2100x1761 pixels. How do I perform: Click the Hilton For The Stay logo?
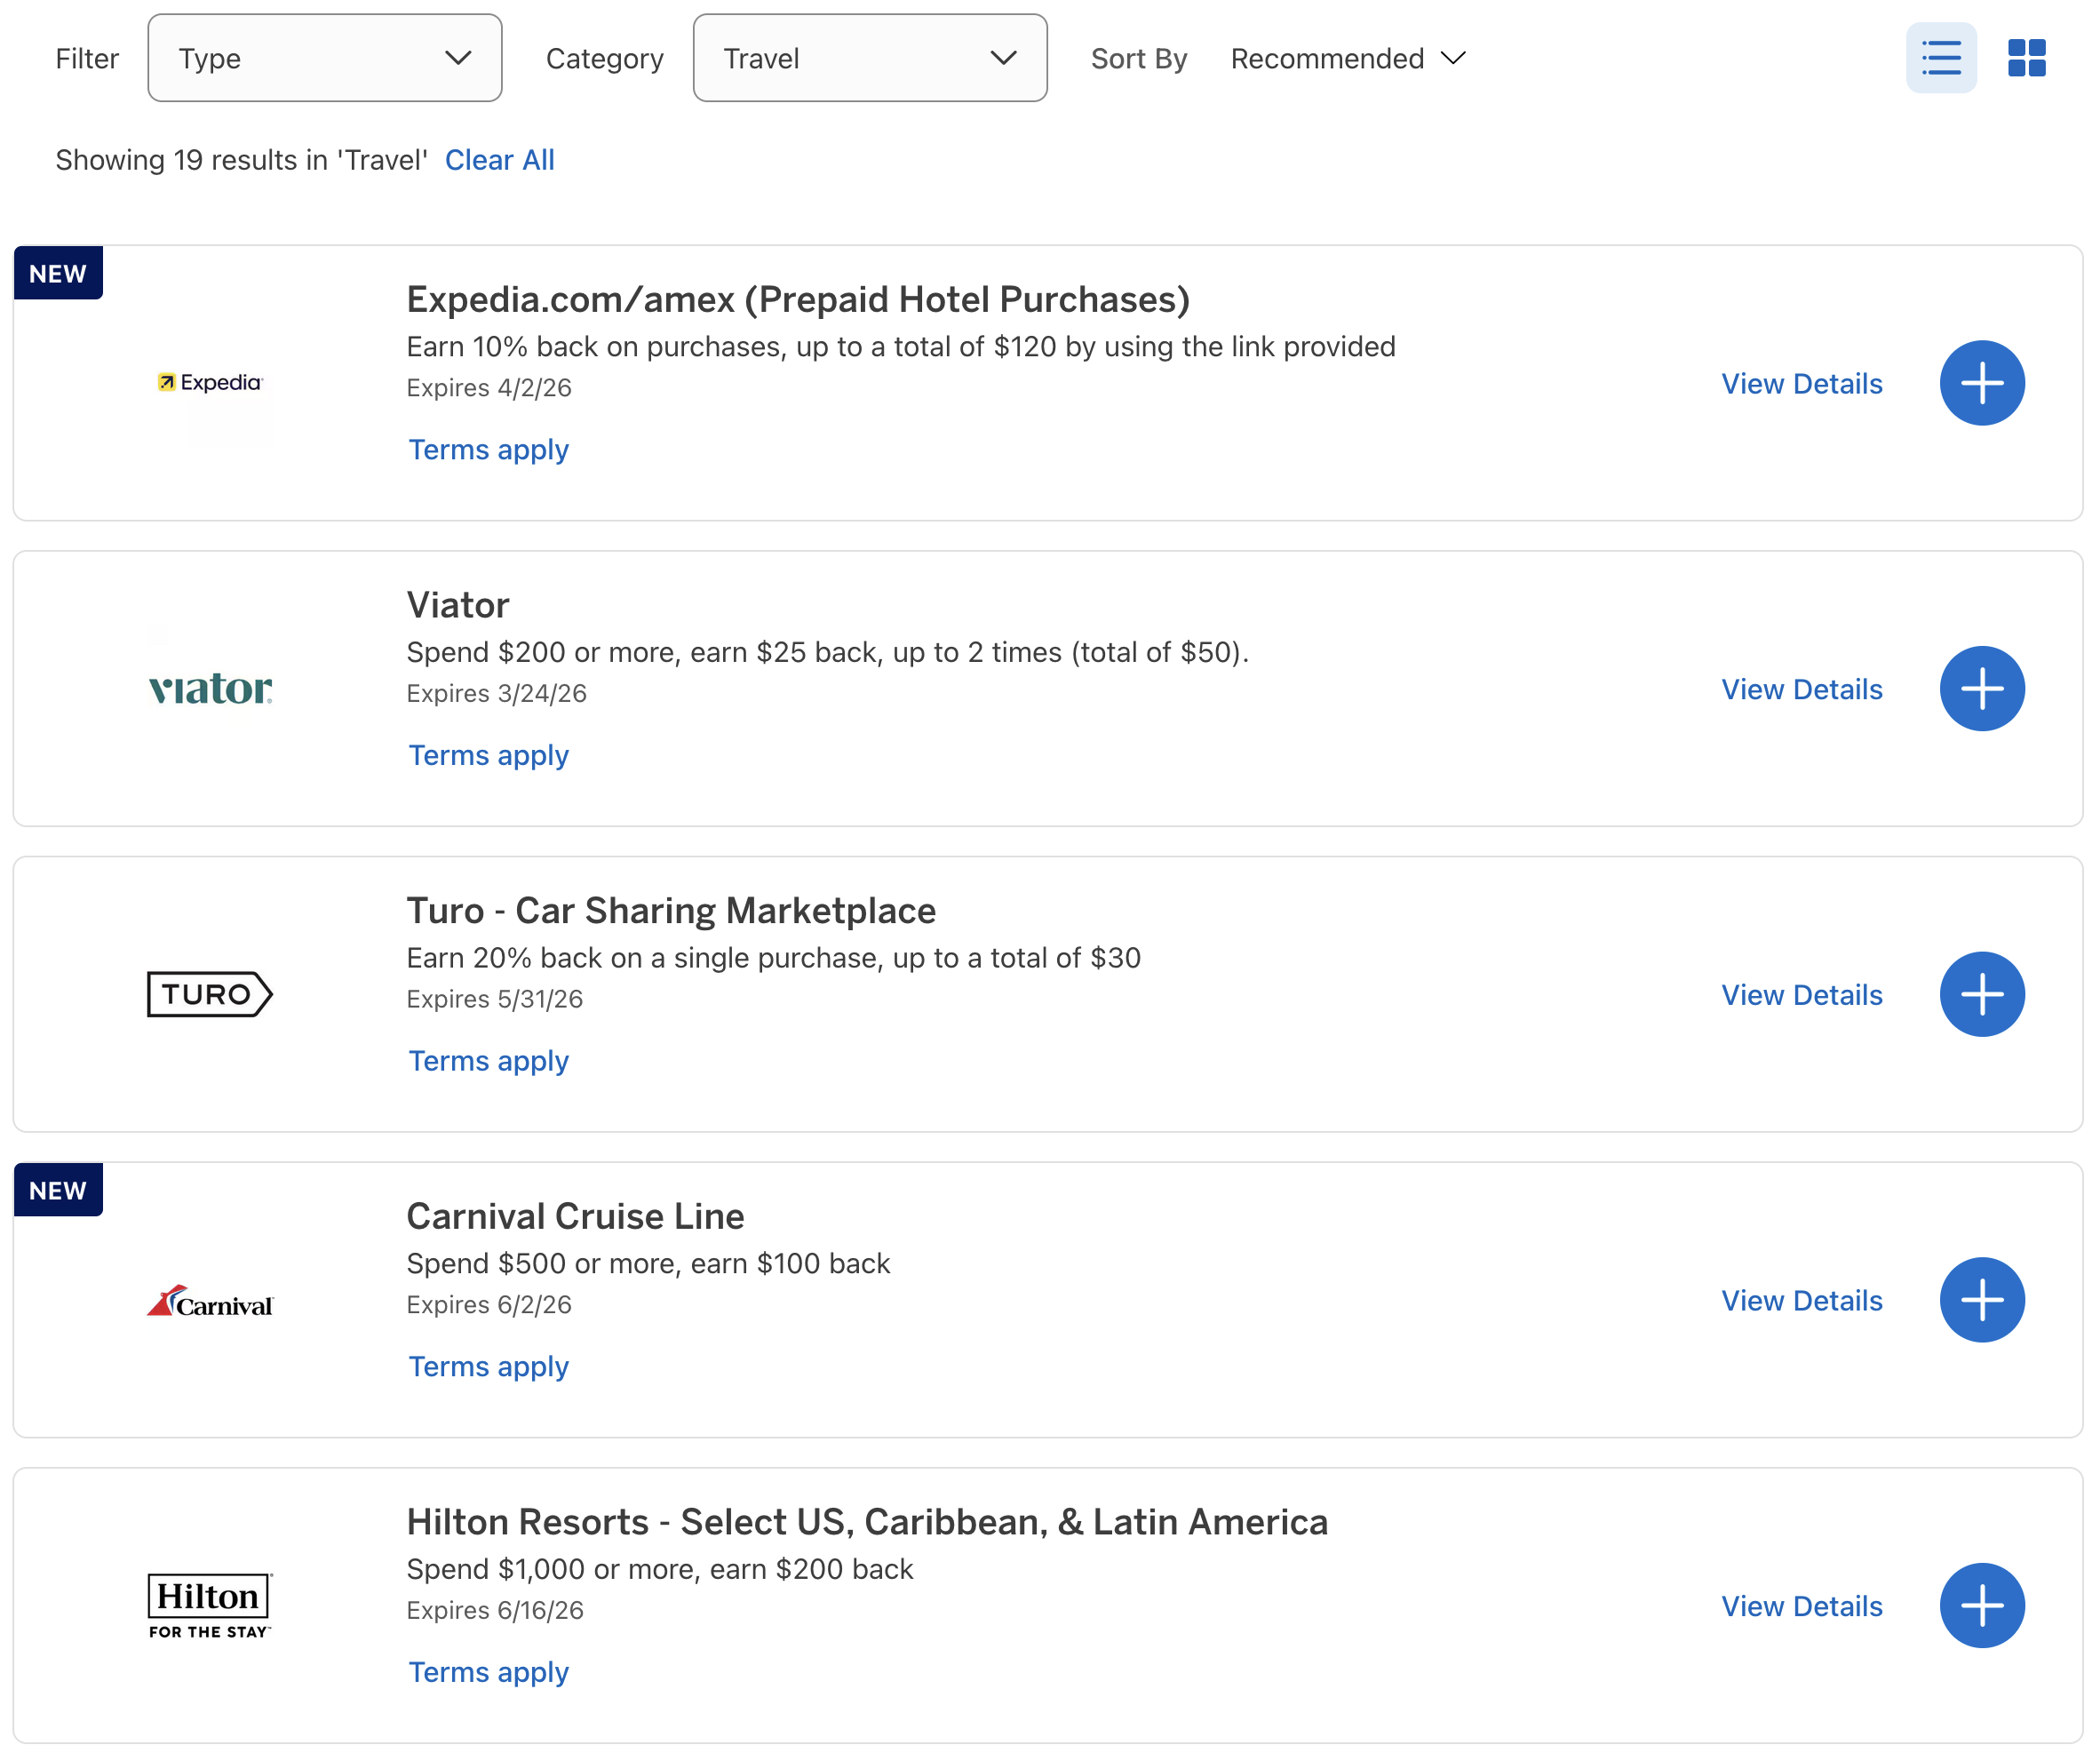[208, 1605]
